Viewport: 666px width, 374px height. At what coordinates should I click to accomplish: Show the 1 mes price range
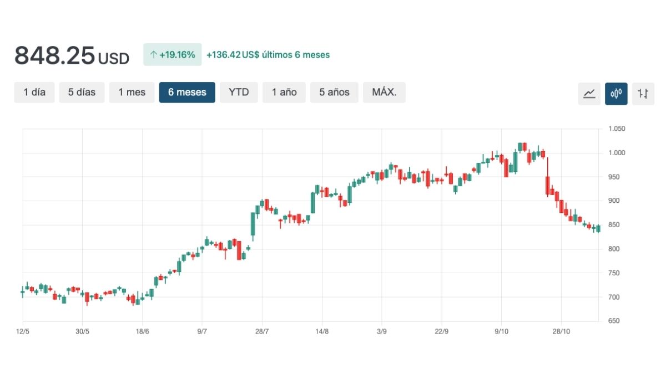point(132,93)
